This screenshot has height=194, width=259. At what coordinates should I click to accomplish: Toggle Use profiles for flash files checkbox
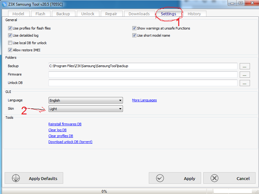[10, 28]
